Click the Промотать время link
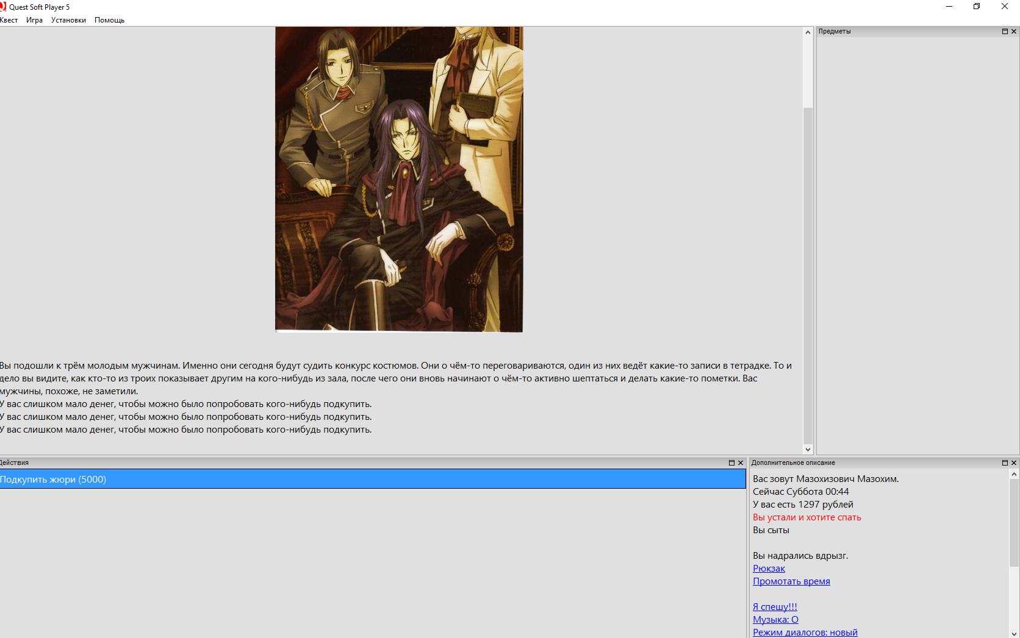Screen dimensions: 1020x638 (x=791, y=581)
